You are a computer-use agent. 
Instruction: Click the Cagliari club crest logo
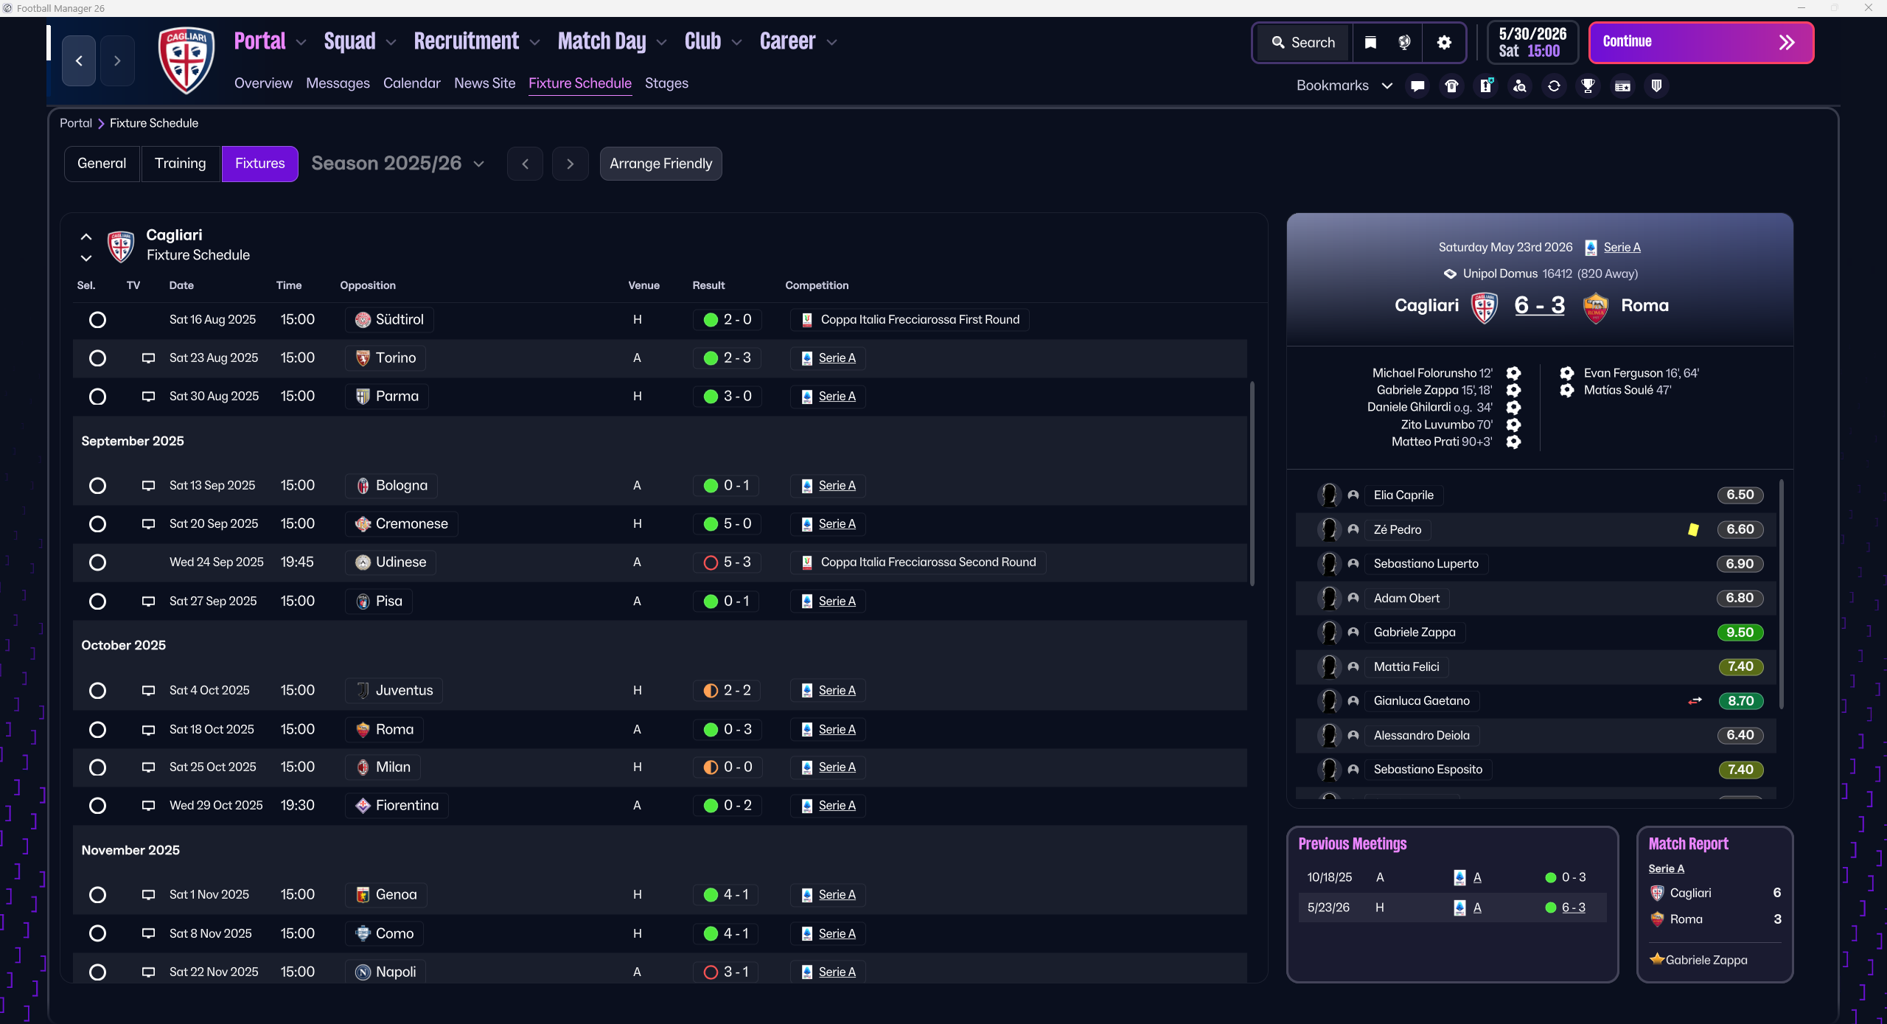coord(186,60)
